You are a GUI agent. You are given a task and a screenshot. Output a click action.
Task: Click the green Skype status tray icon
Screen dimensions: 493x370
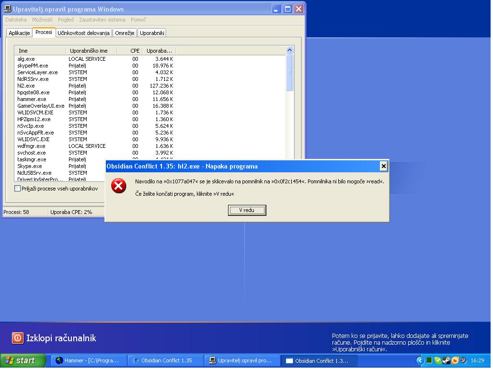coord(438,360)
